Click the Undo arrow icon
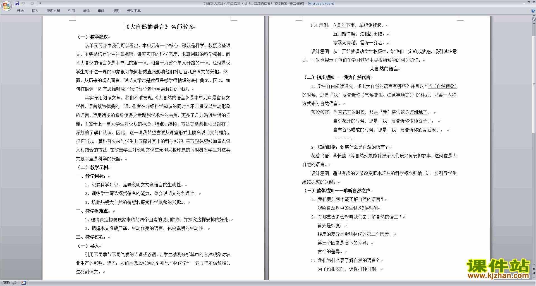The width and height of the screenshot is (536, 286). point(23,3)
